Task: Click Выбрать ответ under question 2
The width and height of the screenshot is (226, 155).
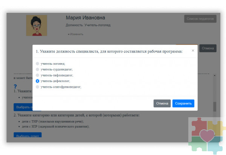Action: [27, 135]
